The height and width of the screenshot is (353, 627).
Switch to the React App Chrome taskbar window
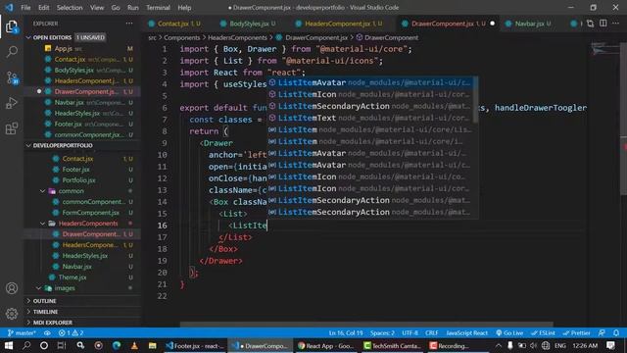coord(326,345)
